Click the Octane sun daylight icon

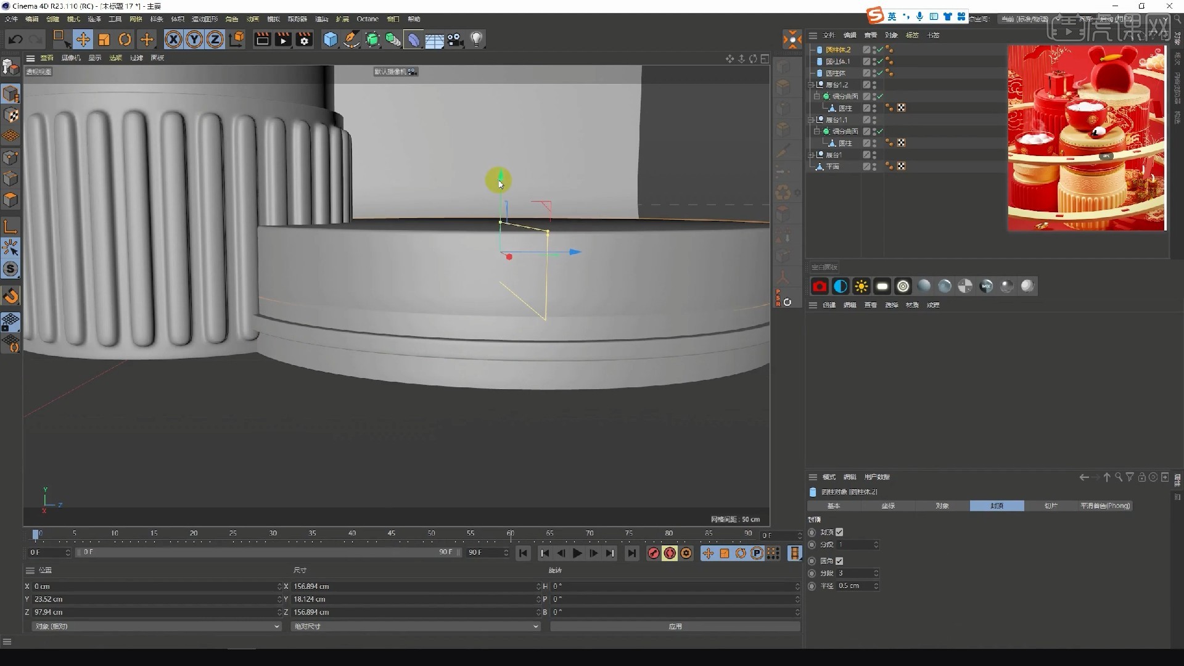tap(861, 286)
